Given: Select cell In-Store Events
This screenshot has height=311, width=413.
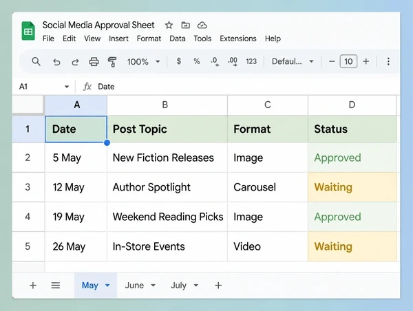Looking at the screenshot, I should (167, 246).
